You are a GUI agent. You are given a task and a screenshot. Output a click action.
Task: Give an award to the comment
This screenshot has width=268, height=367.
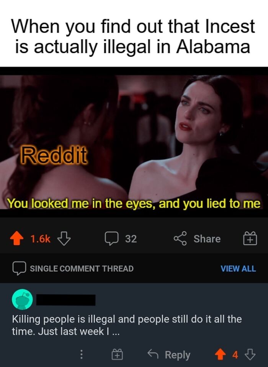tap(117, 355)
